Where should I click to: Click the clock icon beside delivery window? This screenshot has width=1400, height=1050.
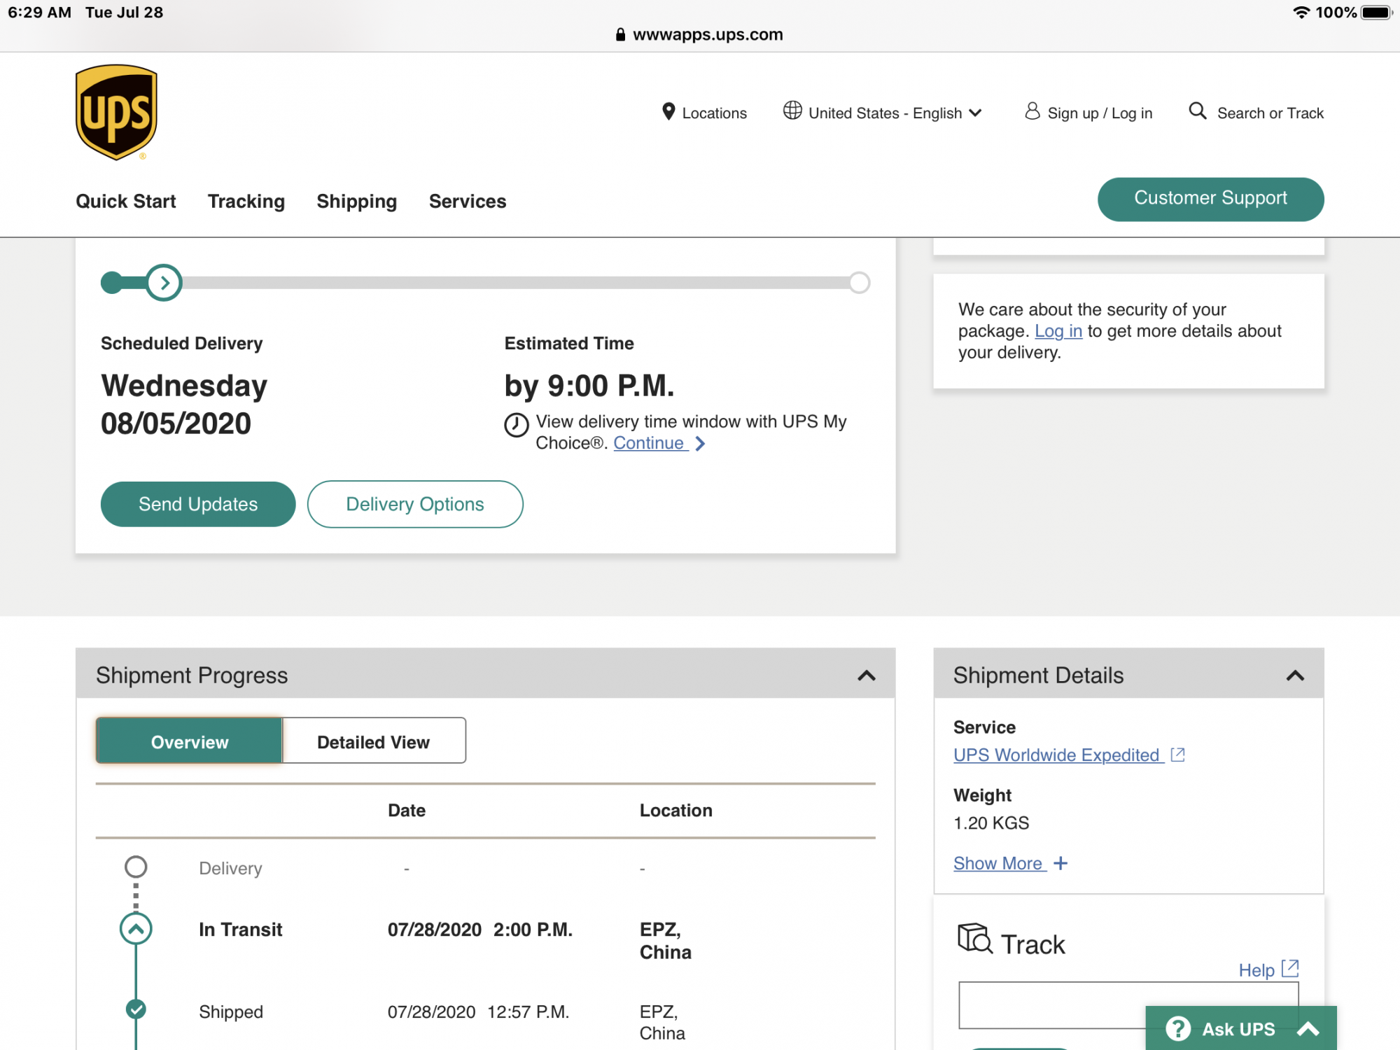(517, 425)
